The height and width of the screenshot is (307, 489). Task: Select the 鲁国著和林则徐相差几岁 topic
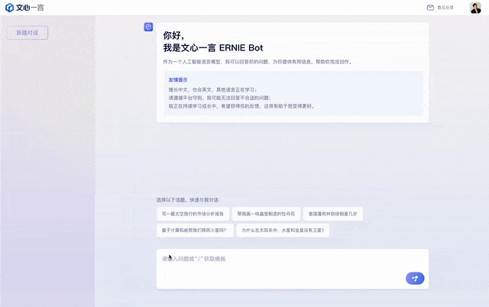click(x=333, y=214)
